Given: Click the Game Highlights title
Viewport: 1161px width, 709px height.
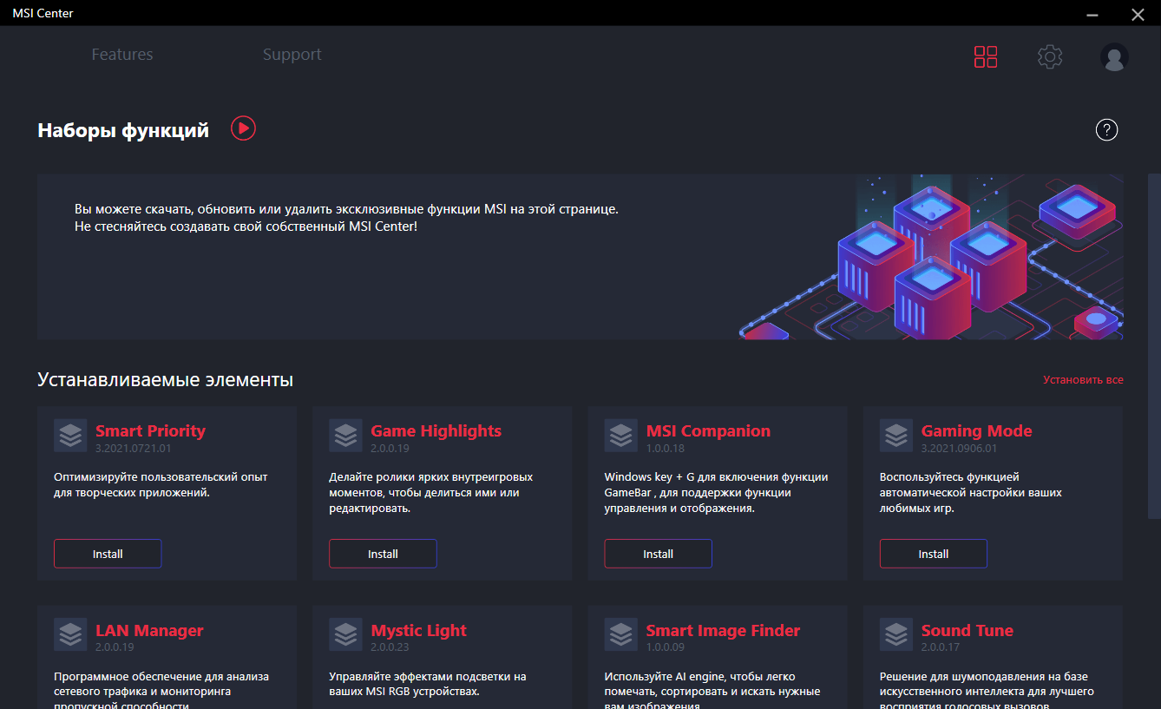Looking at the screenshot, I should tap(436, 431).
